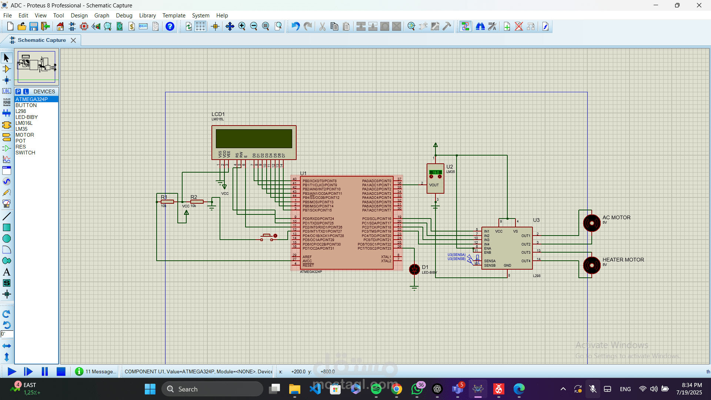Select the Text Script mode tool

6,102
